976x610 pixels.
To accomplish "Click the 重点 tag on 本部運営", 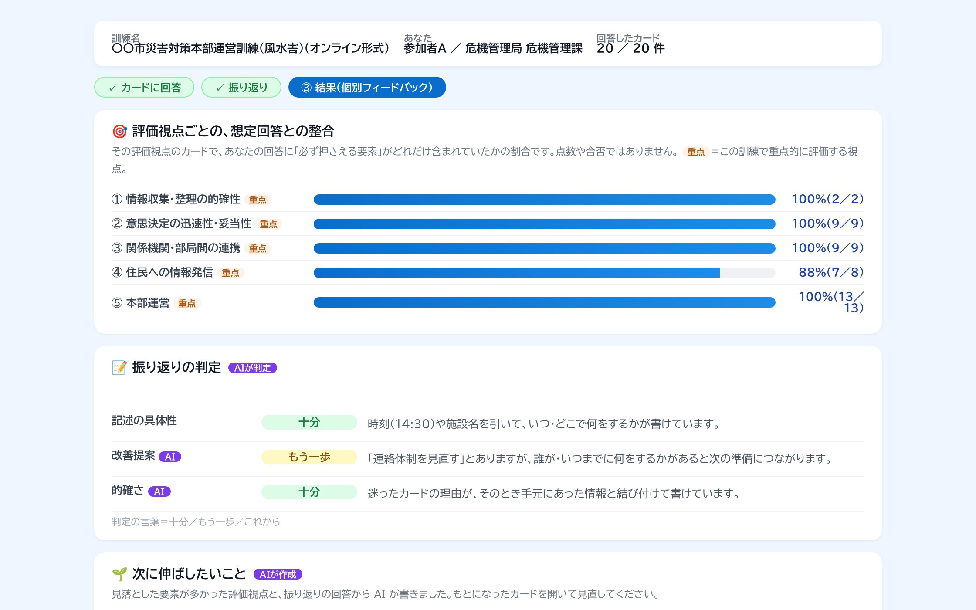I will point(187,303).
